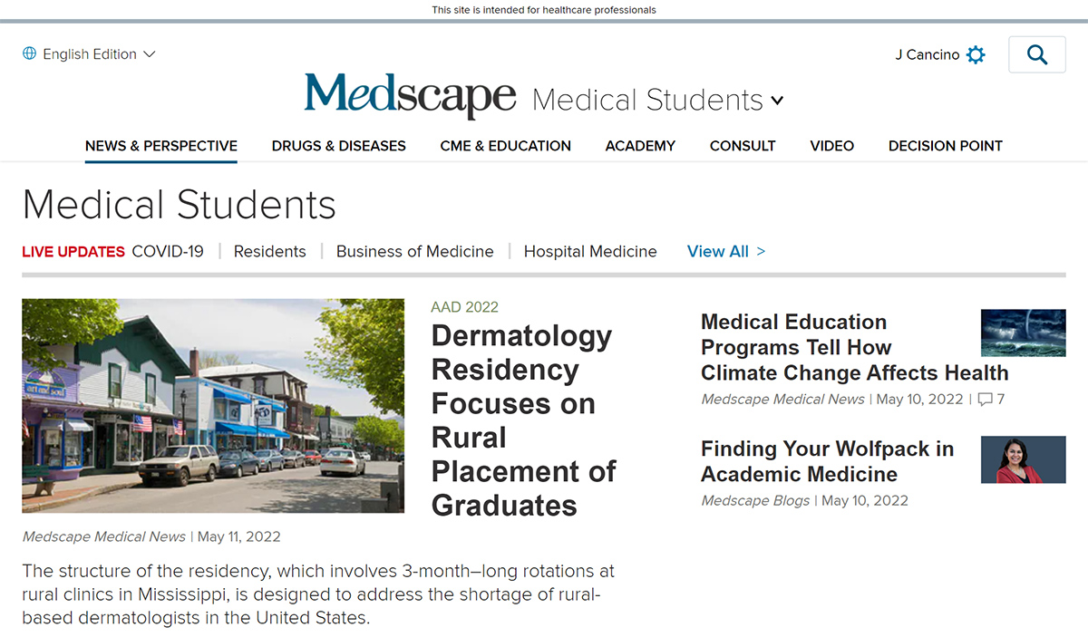Open the COVID-19 live updates link

tap(168, 251)
